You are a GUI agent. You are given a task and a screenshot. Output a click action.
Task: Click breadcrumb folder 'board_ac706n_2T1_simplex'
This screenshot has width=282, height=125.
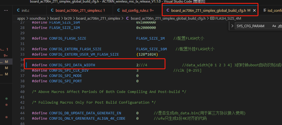click(98, 19)
